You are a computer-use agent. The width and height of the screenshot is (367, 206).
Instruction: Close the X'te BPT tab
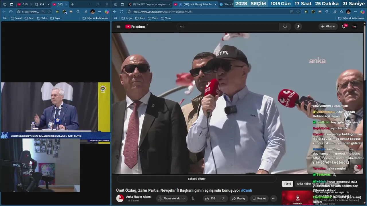[170, 4]
